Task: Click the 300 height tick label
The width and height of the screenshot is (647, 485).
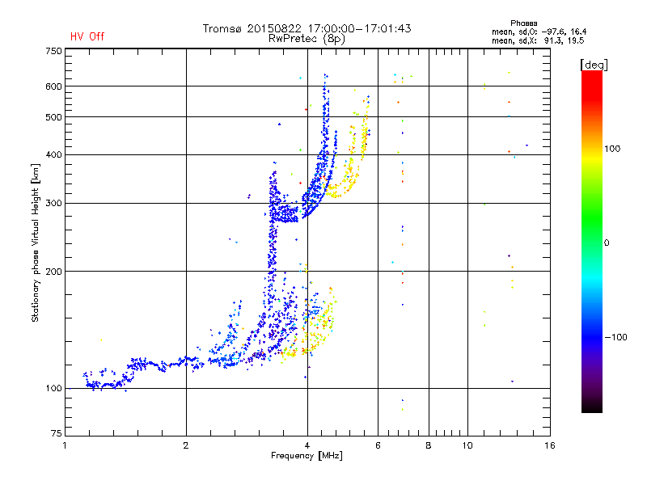Action: coord(53,203)
